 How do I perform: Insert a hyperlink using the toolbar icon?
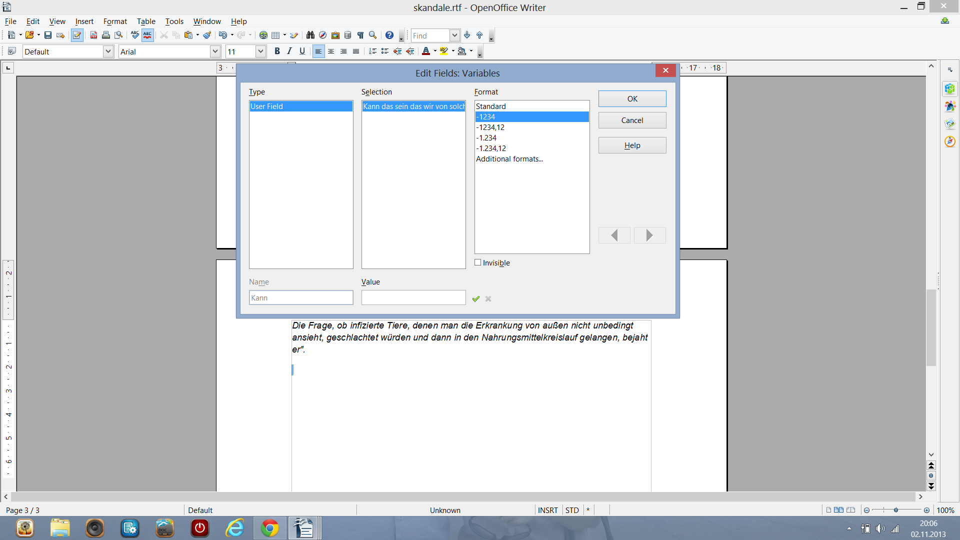point(263,35)
